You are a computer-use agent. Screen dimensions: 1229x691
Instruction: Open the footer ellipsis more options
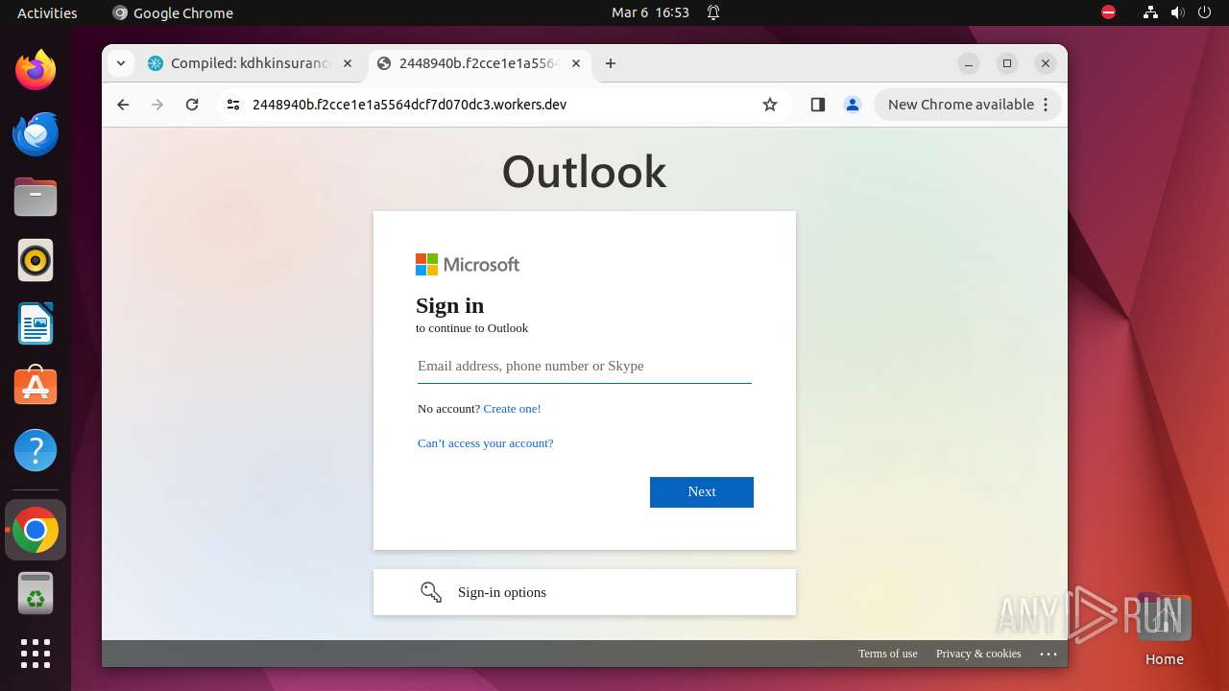coord(1048,654)
